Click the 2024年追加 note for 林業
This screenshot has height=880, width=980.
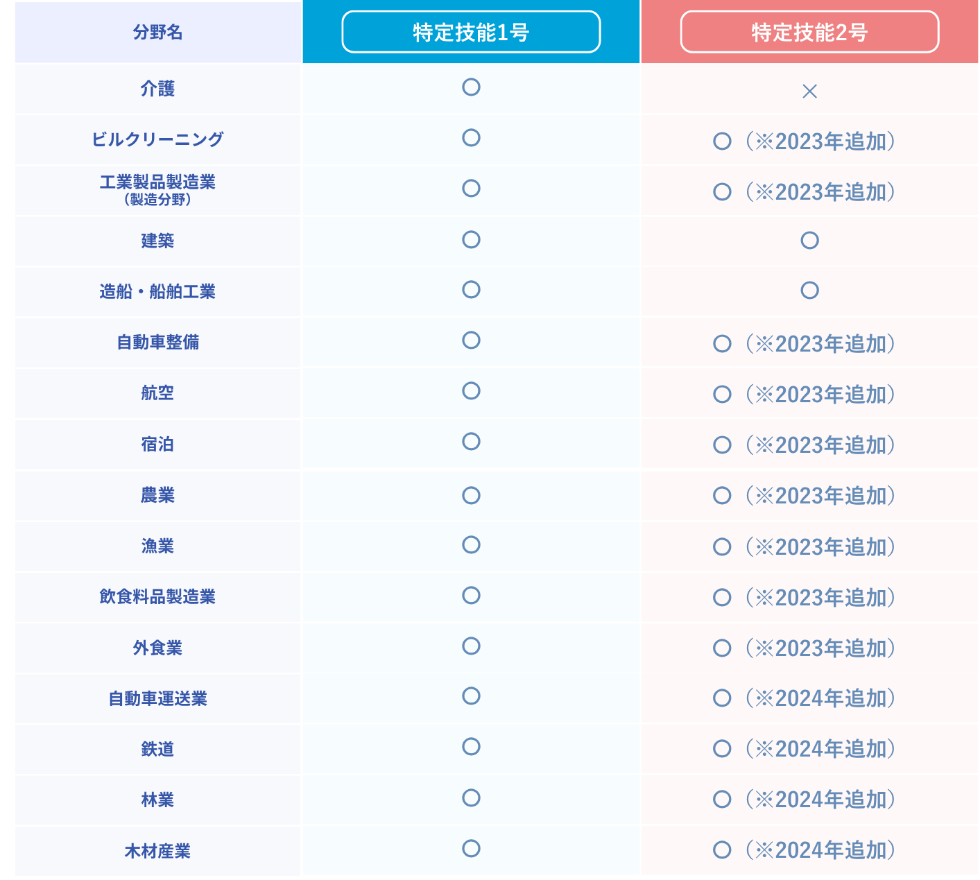click(x=820, y=800)
